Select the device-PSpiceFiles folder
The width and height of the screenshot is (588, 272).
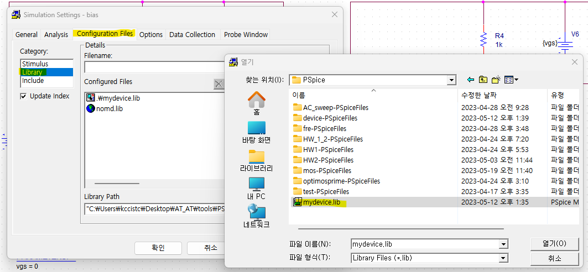325,118
